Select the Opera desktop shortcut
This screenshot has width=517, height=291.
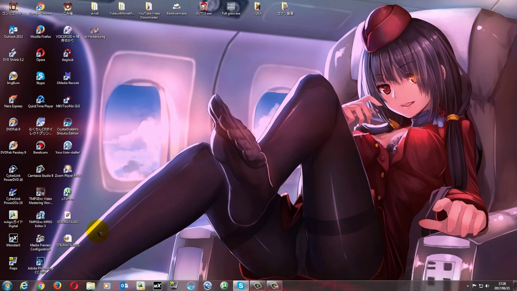click(x=40, y=55)
